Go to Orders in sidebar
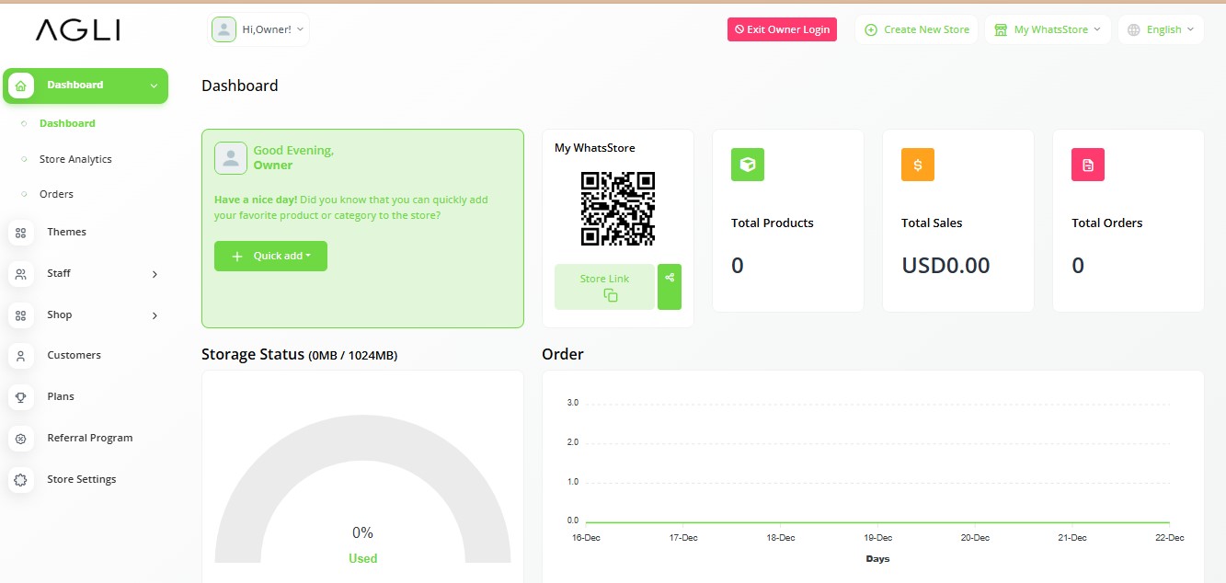Viewport: 1226px width, 583px height. pyautogui.click(x=56, y=194)
